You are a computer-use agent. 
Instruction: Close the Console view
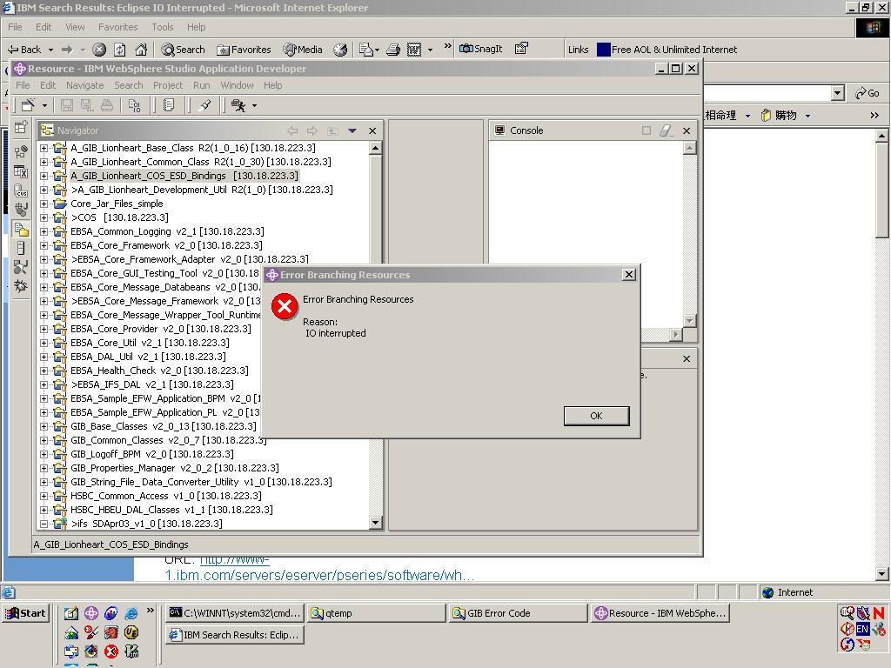pyautogui.click(x=687, y=130)
